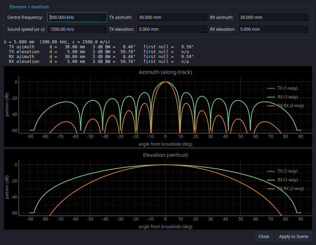Click the 'TX azimuth:' form label

click(121, 17)
